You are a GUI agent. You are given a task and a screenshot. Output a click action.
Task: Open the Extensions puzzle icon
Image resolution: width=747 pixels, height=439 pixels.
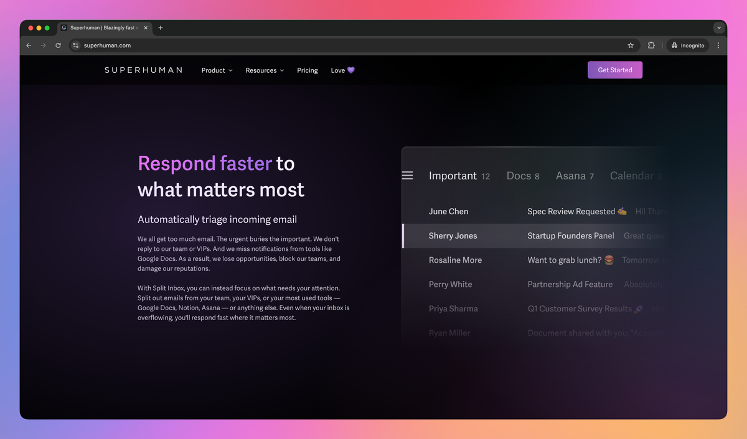651,45
